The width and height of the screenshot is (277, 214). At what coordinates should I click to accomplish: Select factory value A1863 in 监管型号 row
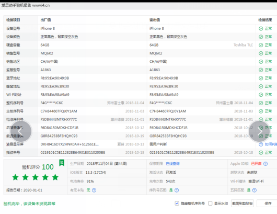tap(45, 70)
